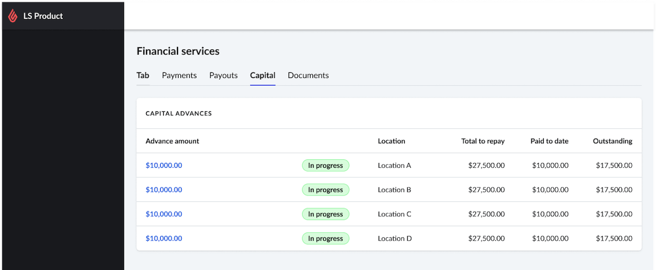Click the Lightspeed flame logo icon
This screenshot has height=270, width=656.
tap(13, 16)
